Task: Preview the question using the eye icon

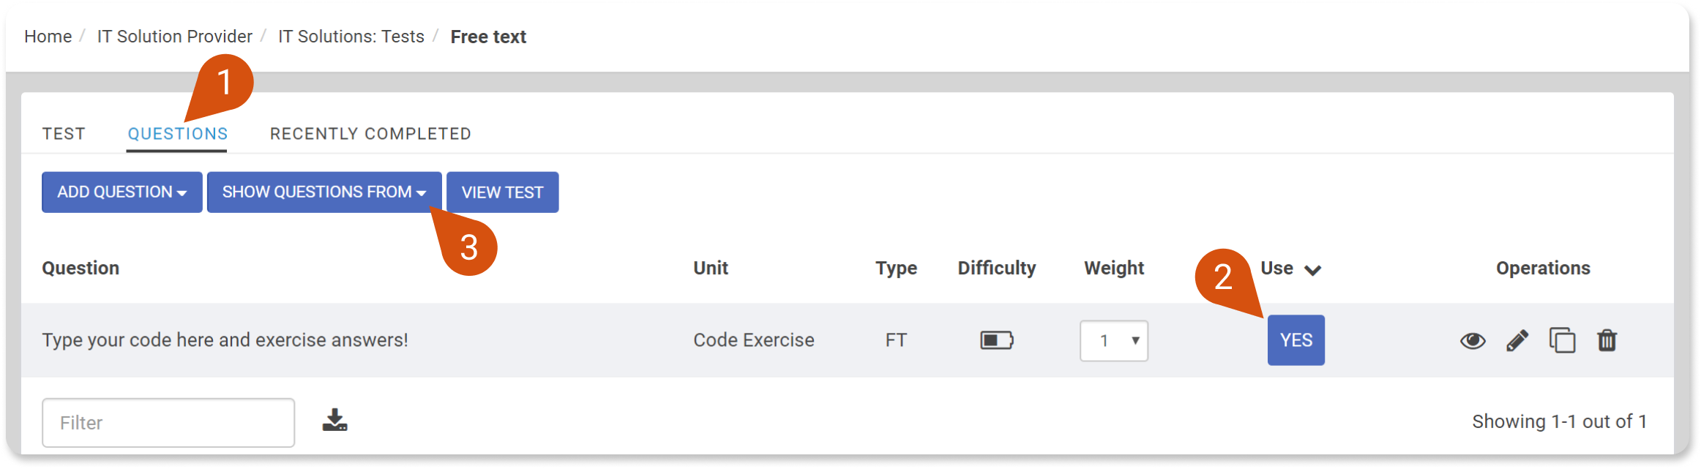Action: [1473, 341]
